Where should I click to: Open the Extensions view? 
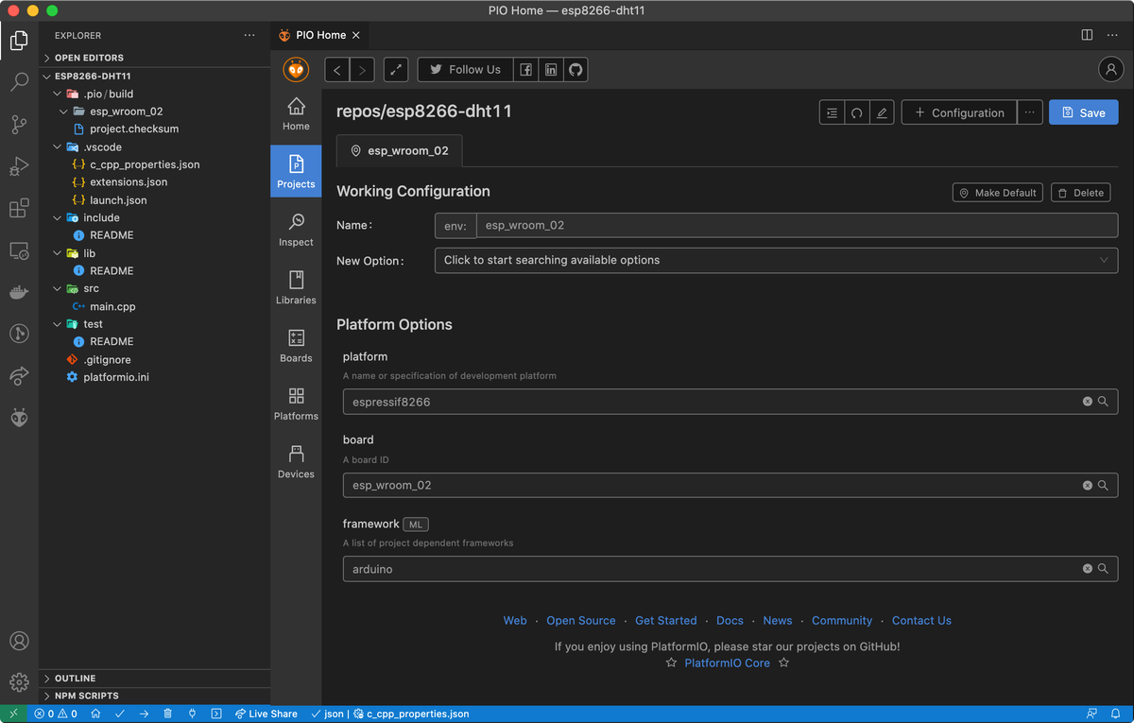(19, 208)
